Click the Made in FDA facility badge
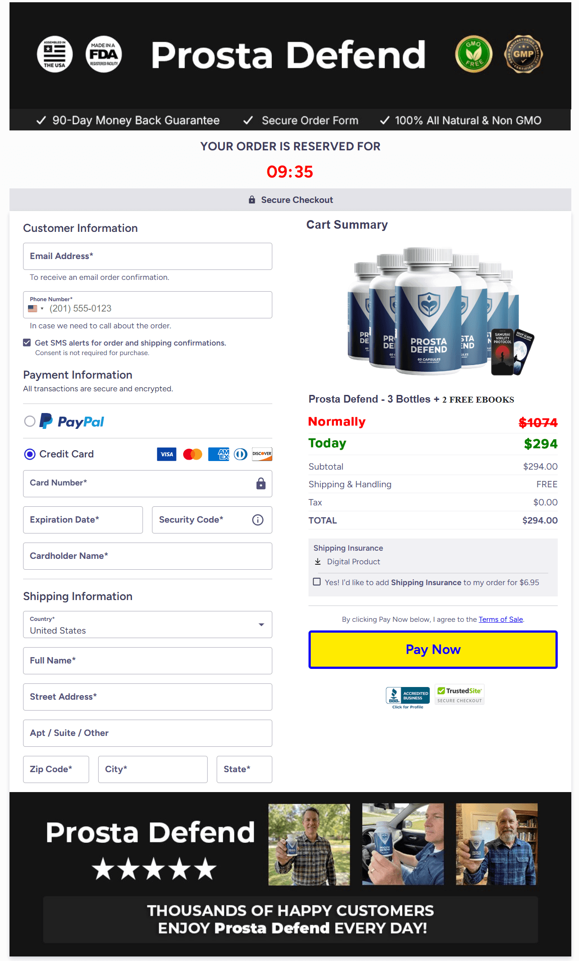579x961 pixels. coord(104,54)
